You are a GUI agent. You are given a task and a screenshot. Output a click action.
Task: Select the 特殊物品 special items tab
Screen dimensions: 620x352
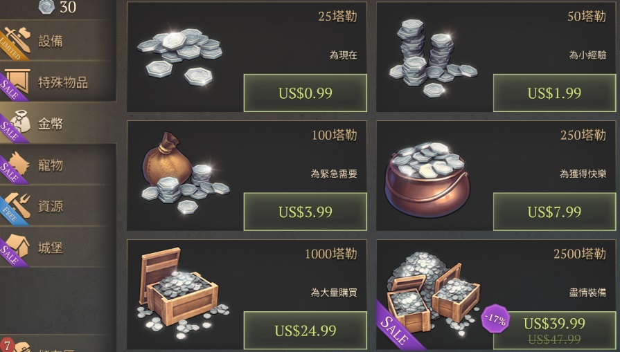57,82
